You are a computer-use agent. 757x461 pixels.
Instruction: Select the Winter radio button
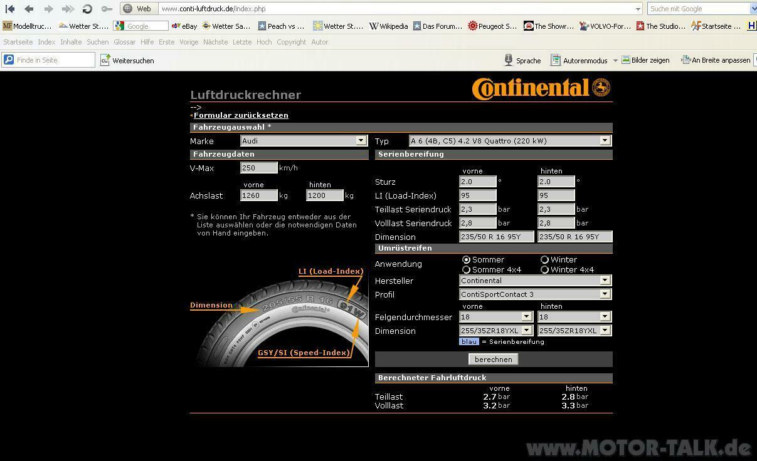coord(544,259)
